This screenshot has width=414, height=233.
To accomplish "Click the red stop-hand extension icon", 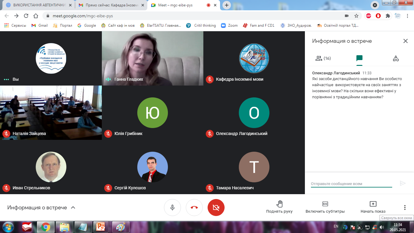I will click(x=378, y=16).
